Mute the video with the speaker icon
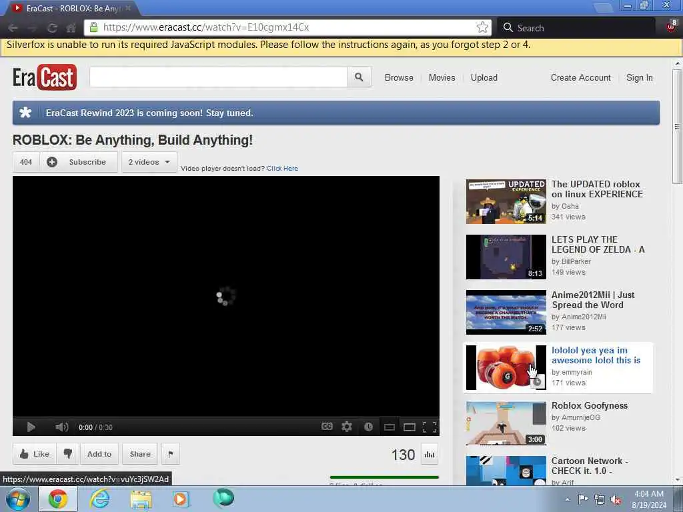The image size is (683, 512). click(62, 427)
